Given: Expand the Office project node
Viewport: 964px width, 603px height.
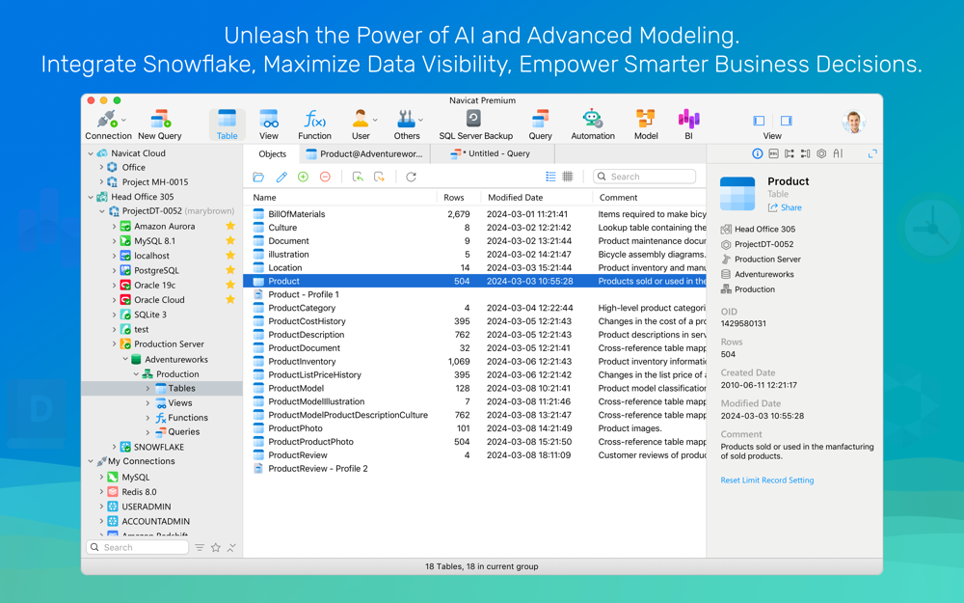Looking at the screenshot, I should pos(101,167).
